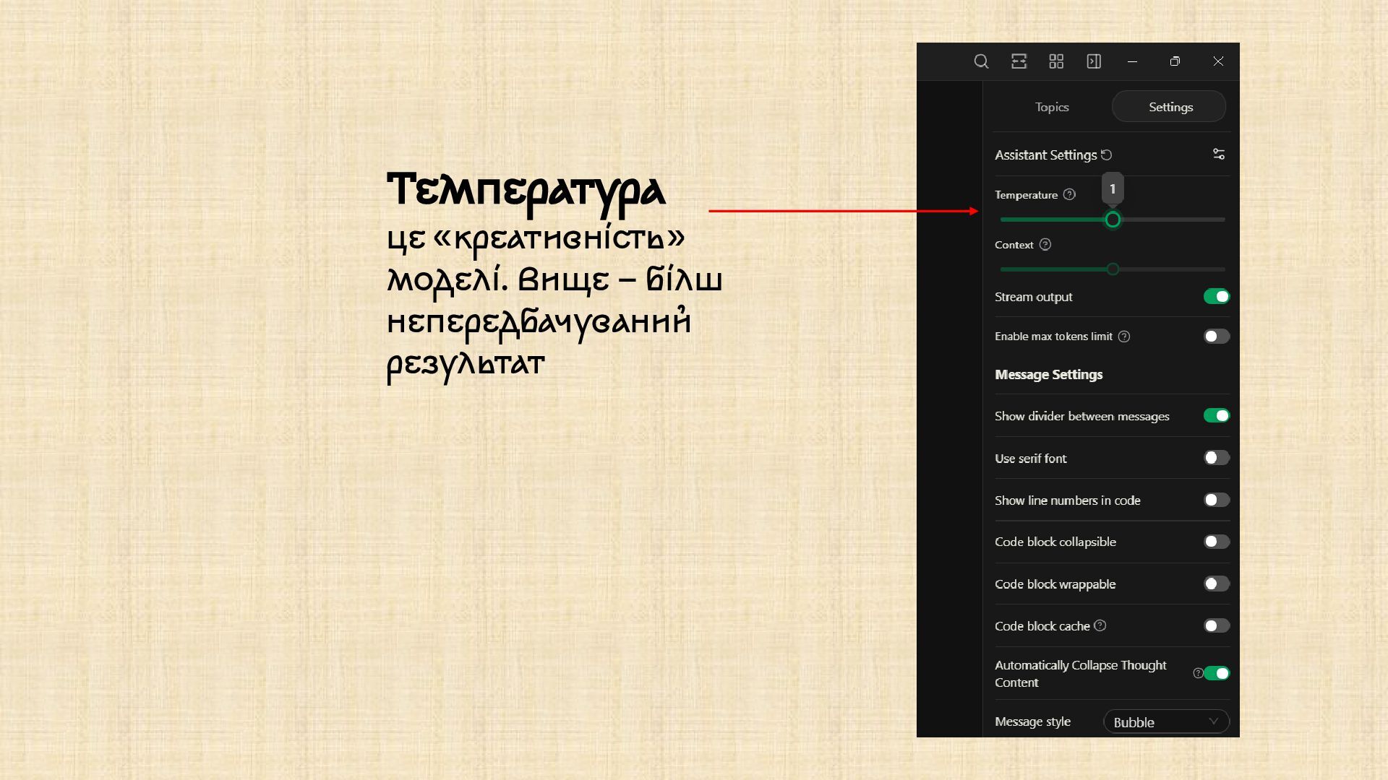This screenshot has height=780, width=1388.
Task: Select the Settings tab
Action: 1169,107
